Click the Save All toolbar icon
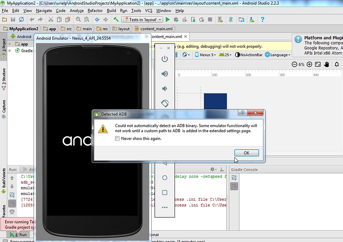Viewport: 343px width, 242px height. (13, 20)
